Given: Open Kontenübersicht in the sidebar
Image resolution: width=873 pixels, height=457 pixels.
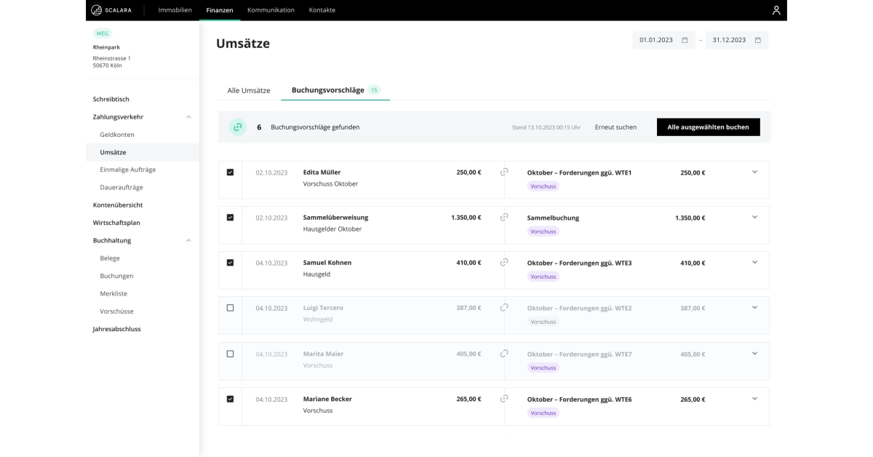Looking at the screenshot, I should tap(118, 205).
